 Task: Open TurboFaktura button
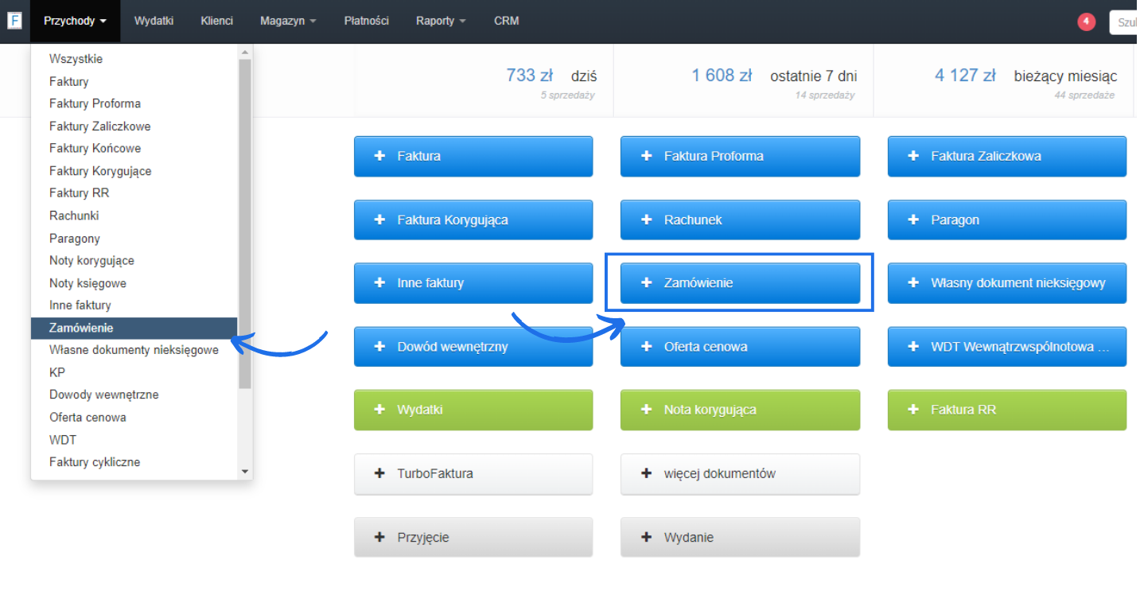tap(473, 473)
